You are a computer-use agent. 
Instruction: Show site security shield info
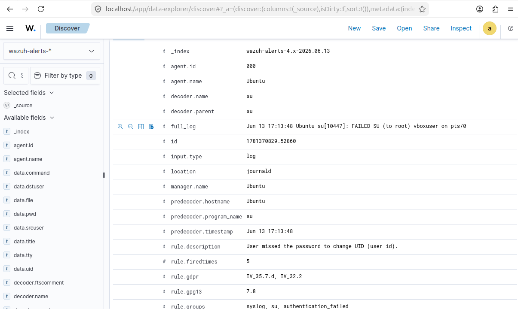tap(98, 9)
